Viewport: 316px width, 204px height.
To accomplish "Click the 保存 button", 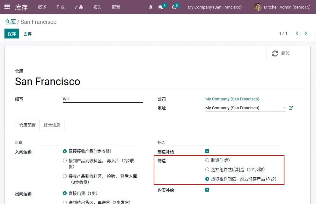I will coord(12,34).
